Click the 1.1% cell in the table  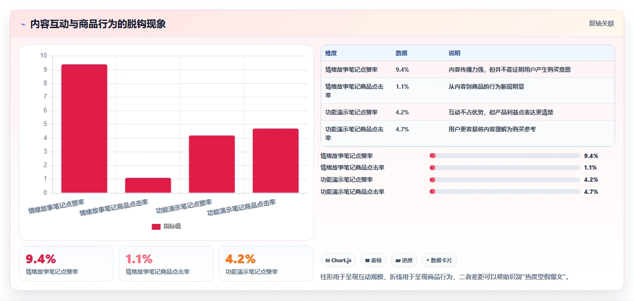coord(402,87)
